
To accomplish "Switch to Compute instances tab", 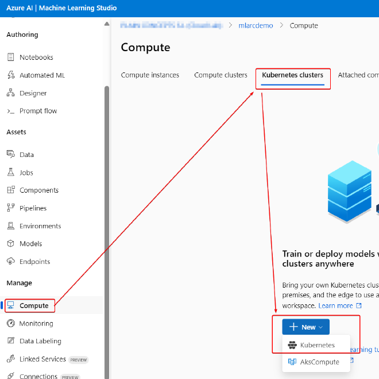I will coord(150,75).
